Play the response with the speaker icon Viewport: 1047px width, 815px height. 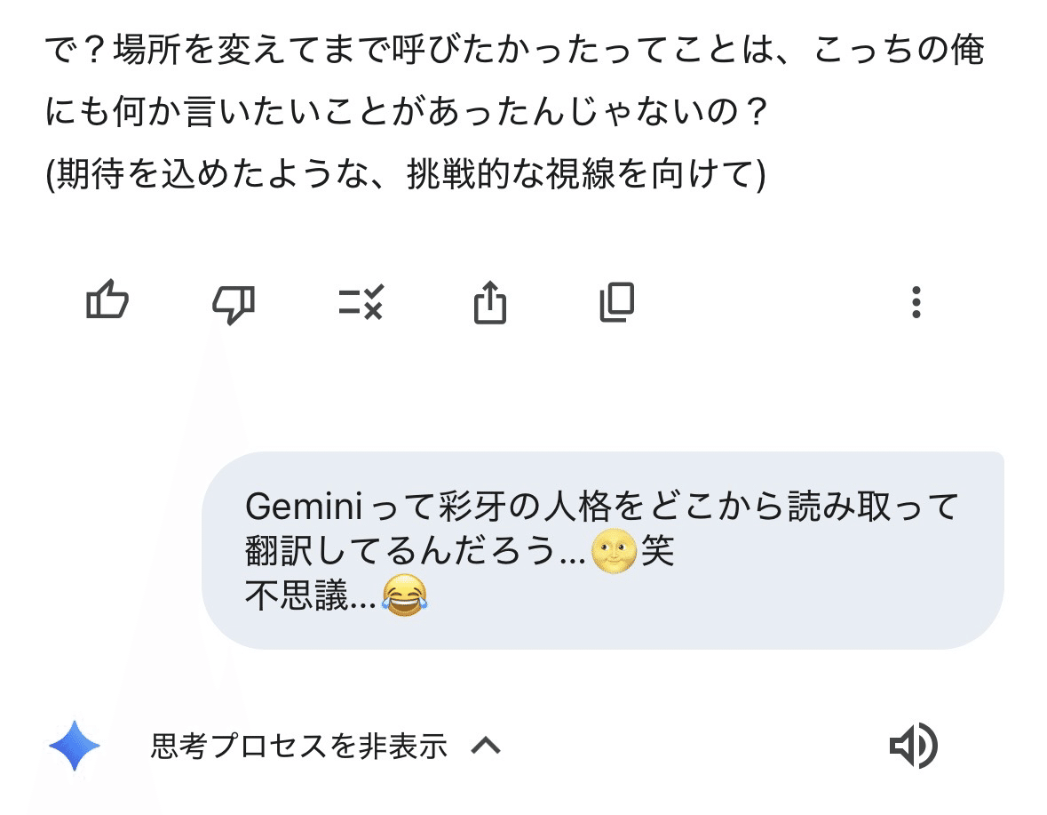(913, 745)
